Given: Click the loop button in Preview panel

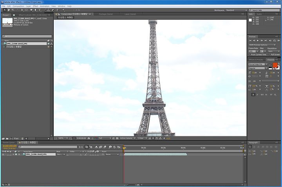Looking at the screenshot, I should [x=275, y=41].
